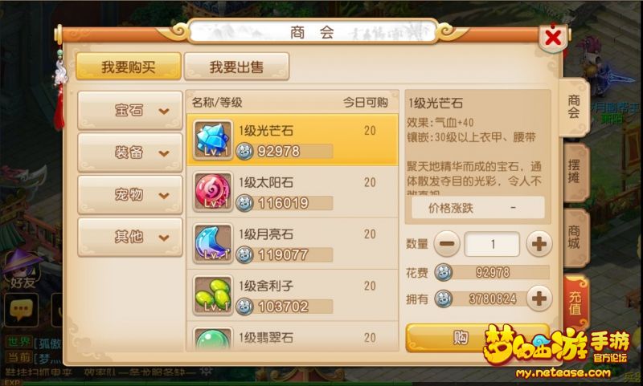Switch to the 我要出售 tab
The height and width of the screenshot is (386, 643).
point(236,67)
